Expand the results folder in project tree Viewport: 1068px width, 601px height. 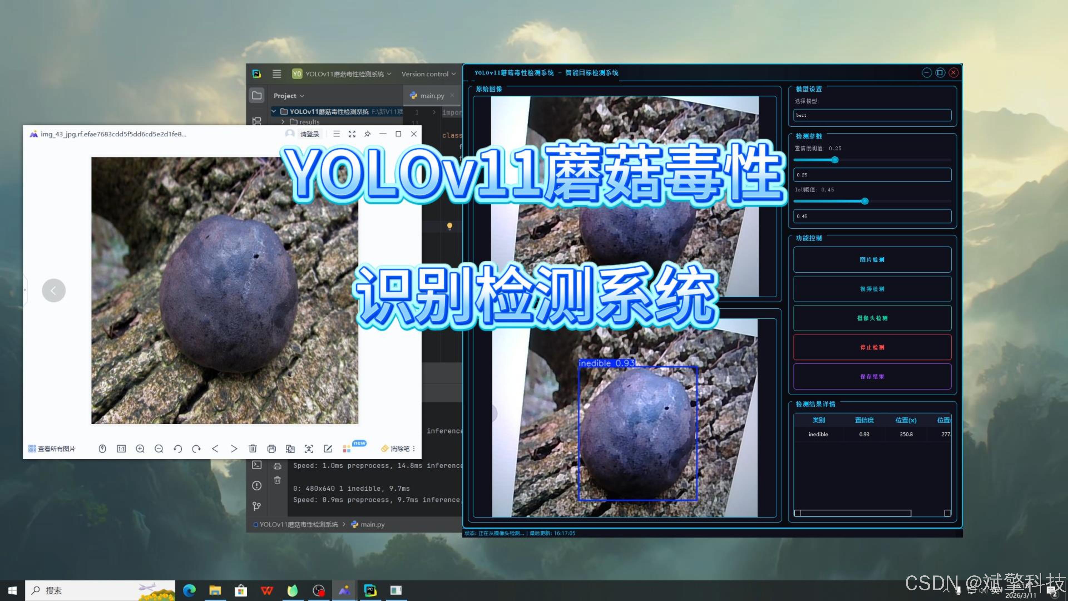pos(283,122)
